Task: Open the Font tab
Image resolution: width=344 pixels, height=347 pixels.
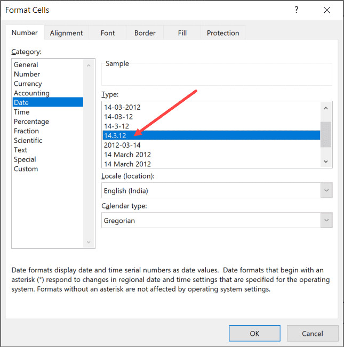Action: (108, 33)
